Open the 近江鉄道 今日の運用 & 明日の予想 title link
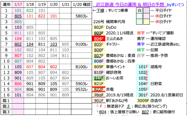 click(130, 4)
